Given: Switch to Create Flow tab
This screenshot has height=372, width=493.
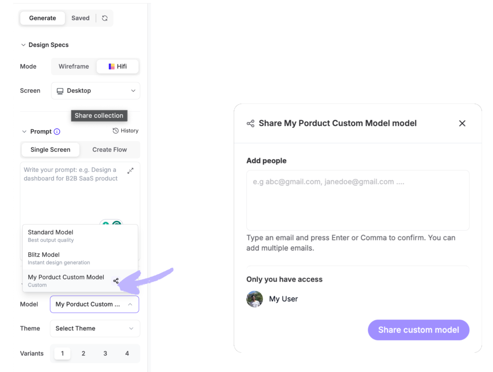Looking at the screenshot, I should (109, 150).
